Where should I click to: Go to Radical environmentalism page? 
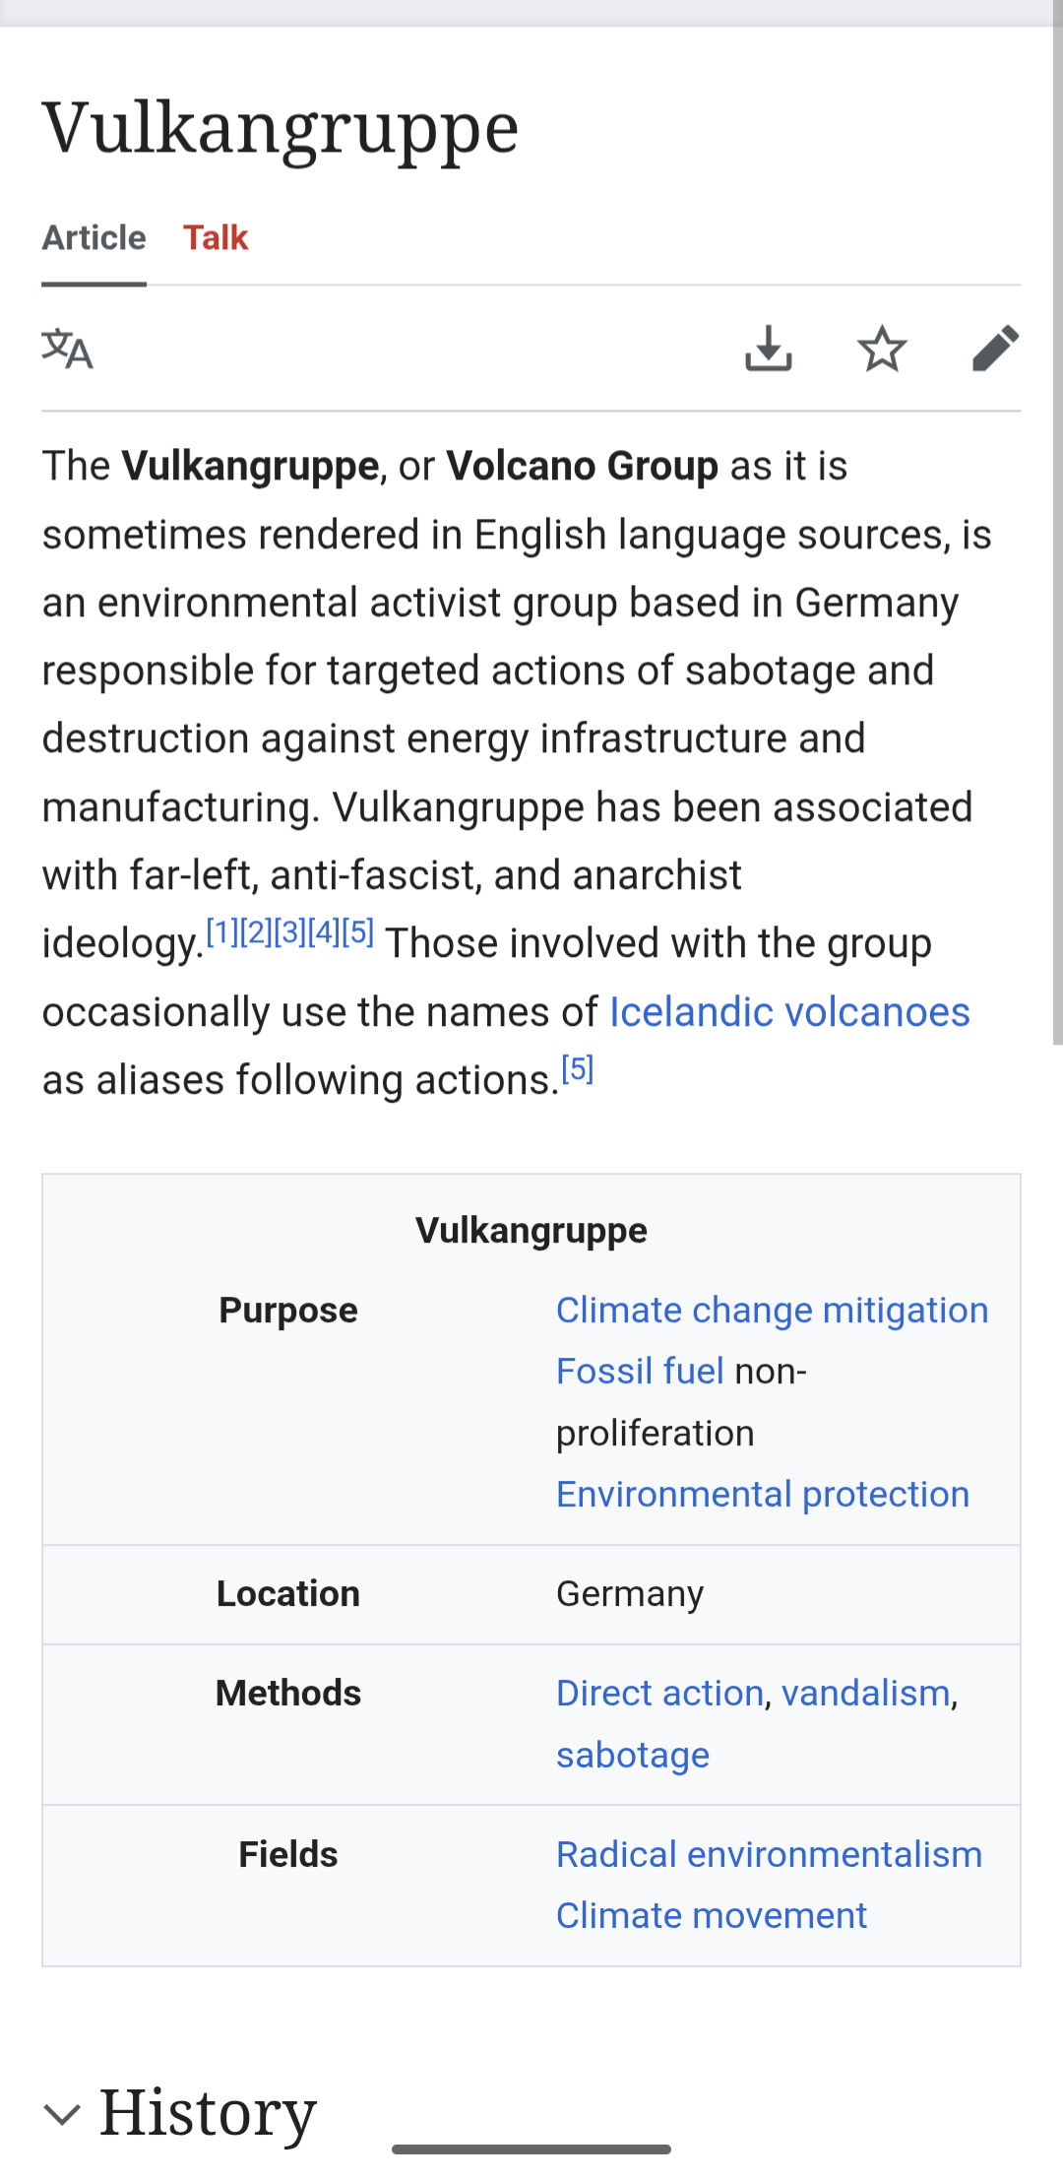click(769, 1855)
